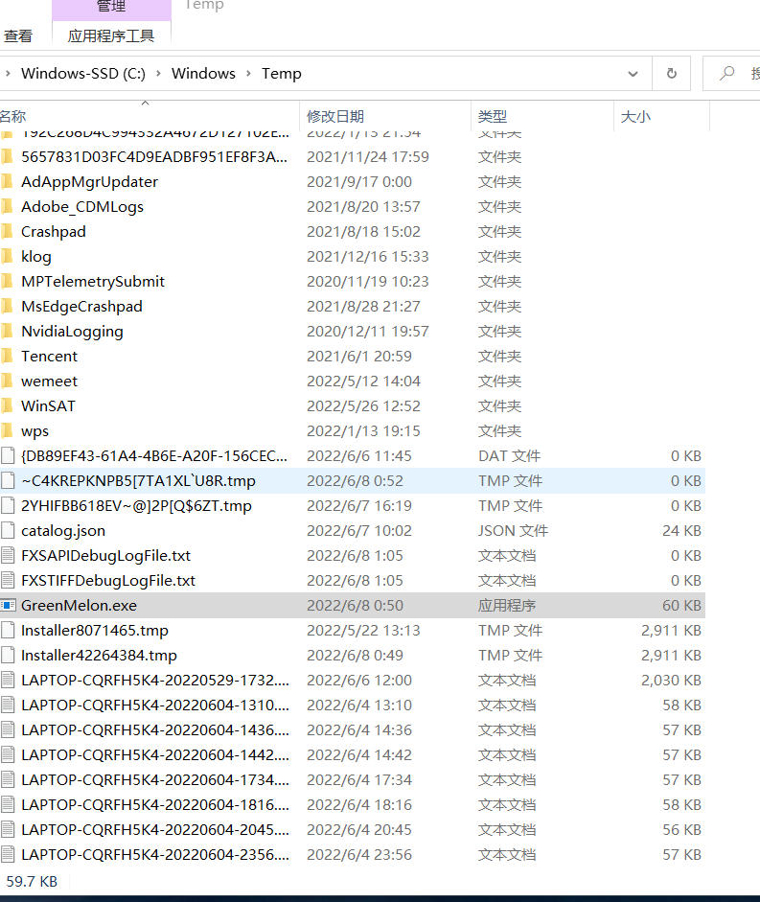This screenshot has height=902, width=760.
Task: Expand the chevron after Windows in path
Action: (249, 74)
